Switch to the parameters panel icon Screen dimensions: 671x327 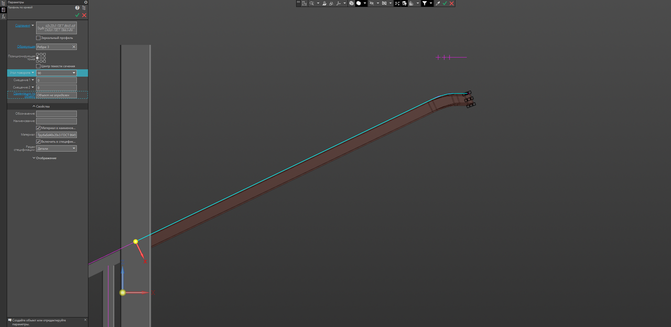click(x=3, y=10)
